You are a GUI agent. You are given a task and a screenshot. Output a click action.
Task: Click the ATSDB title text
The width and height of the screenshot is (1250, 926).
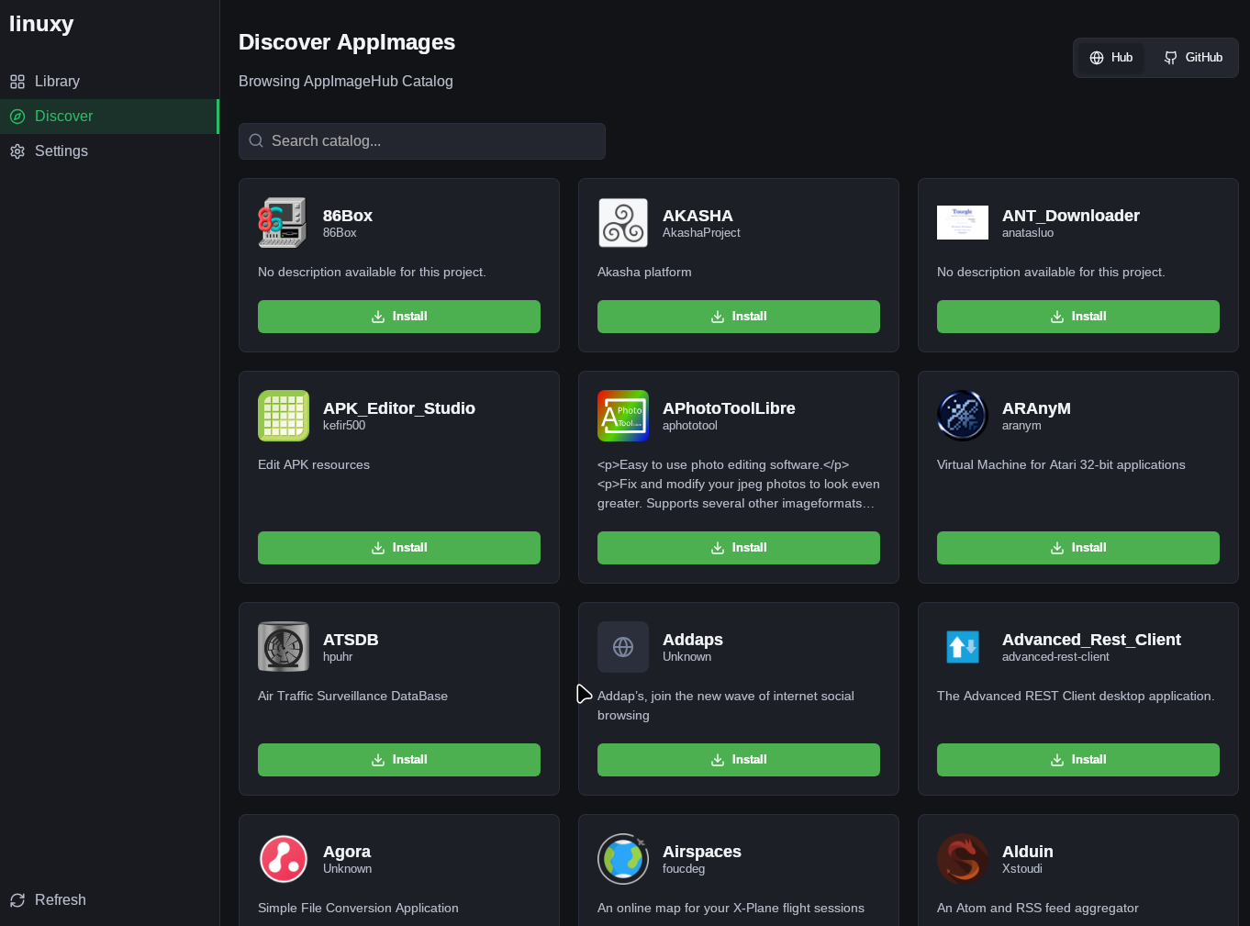point(351,640)
